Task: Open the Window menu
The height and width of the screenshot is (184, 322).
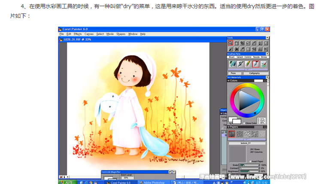Action: click(x=133, y=34)
